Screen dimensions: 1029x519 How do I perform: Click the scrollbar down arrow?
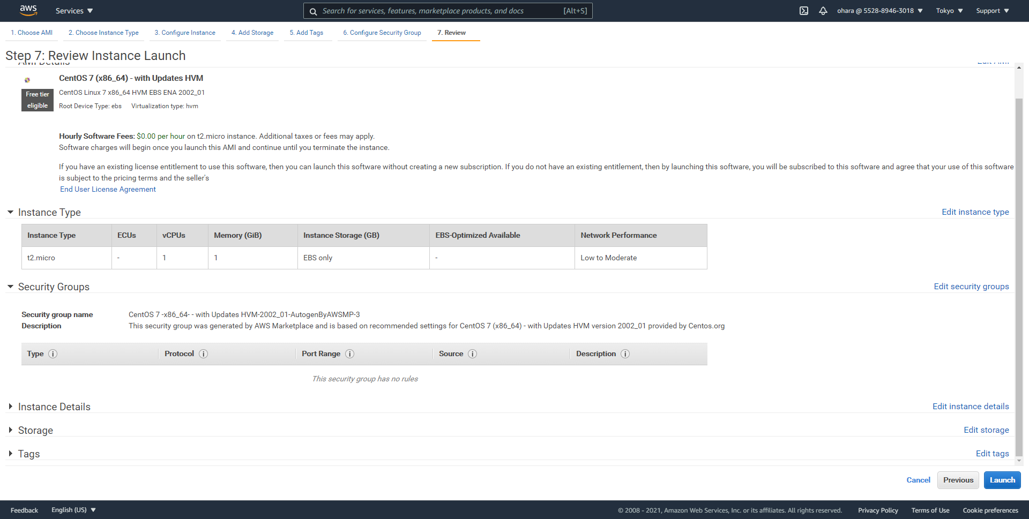pos(1019,461)
